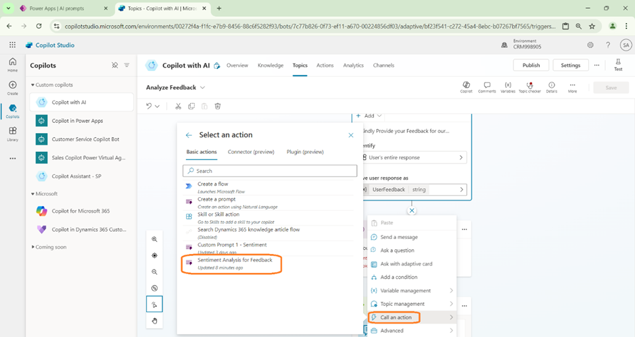Screen dimensions: 635x337
Task: Expand the Coming soon section
Action: 32,247
